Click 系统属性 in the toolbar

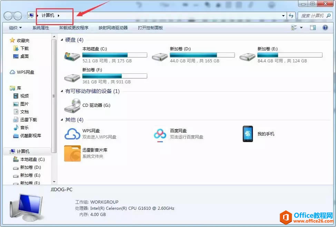[41, 28]
